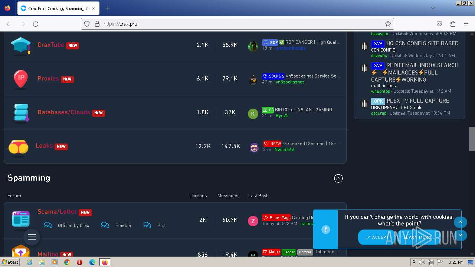475x267 pixels.
Task: Open the BIN CC for INSTANT GAMING thread
Action: [304, 109]
